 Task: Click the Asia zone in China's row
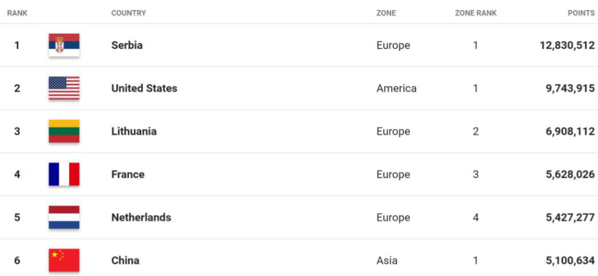387,261
